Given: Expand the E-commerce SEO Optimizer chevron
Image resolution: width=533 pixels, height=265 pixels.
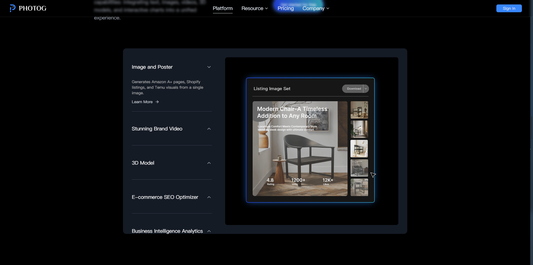Looking at the screenshot, I should tap(209, 197).
